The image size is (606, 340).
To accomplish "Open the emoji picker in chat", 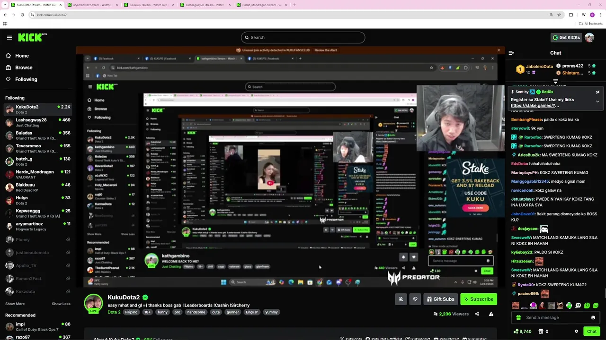I will 593,317.
